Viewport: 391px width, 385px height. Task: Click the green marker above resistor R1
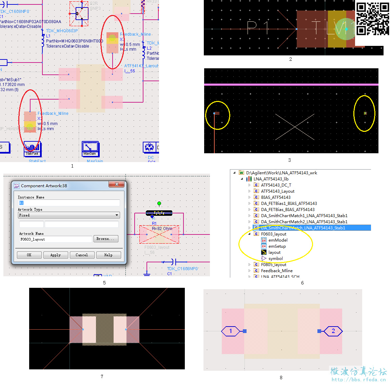[159, 203]
